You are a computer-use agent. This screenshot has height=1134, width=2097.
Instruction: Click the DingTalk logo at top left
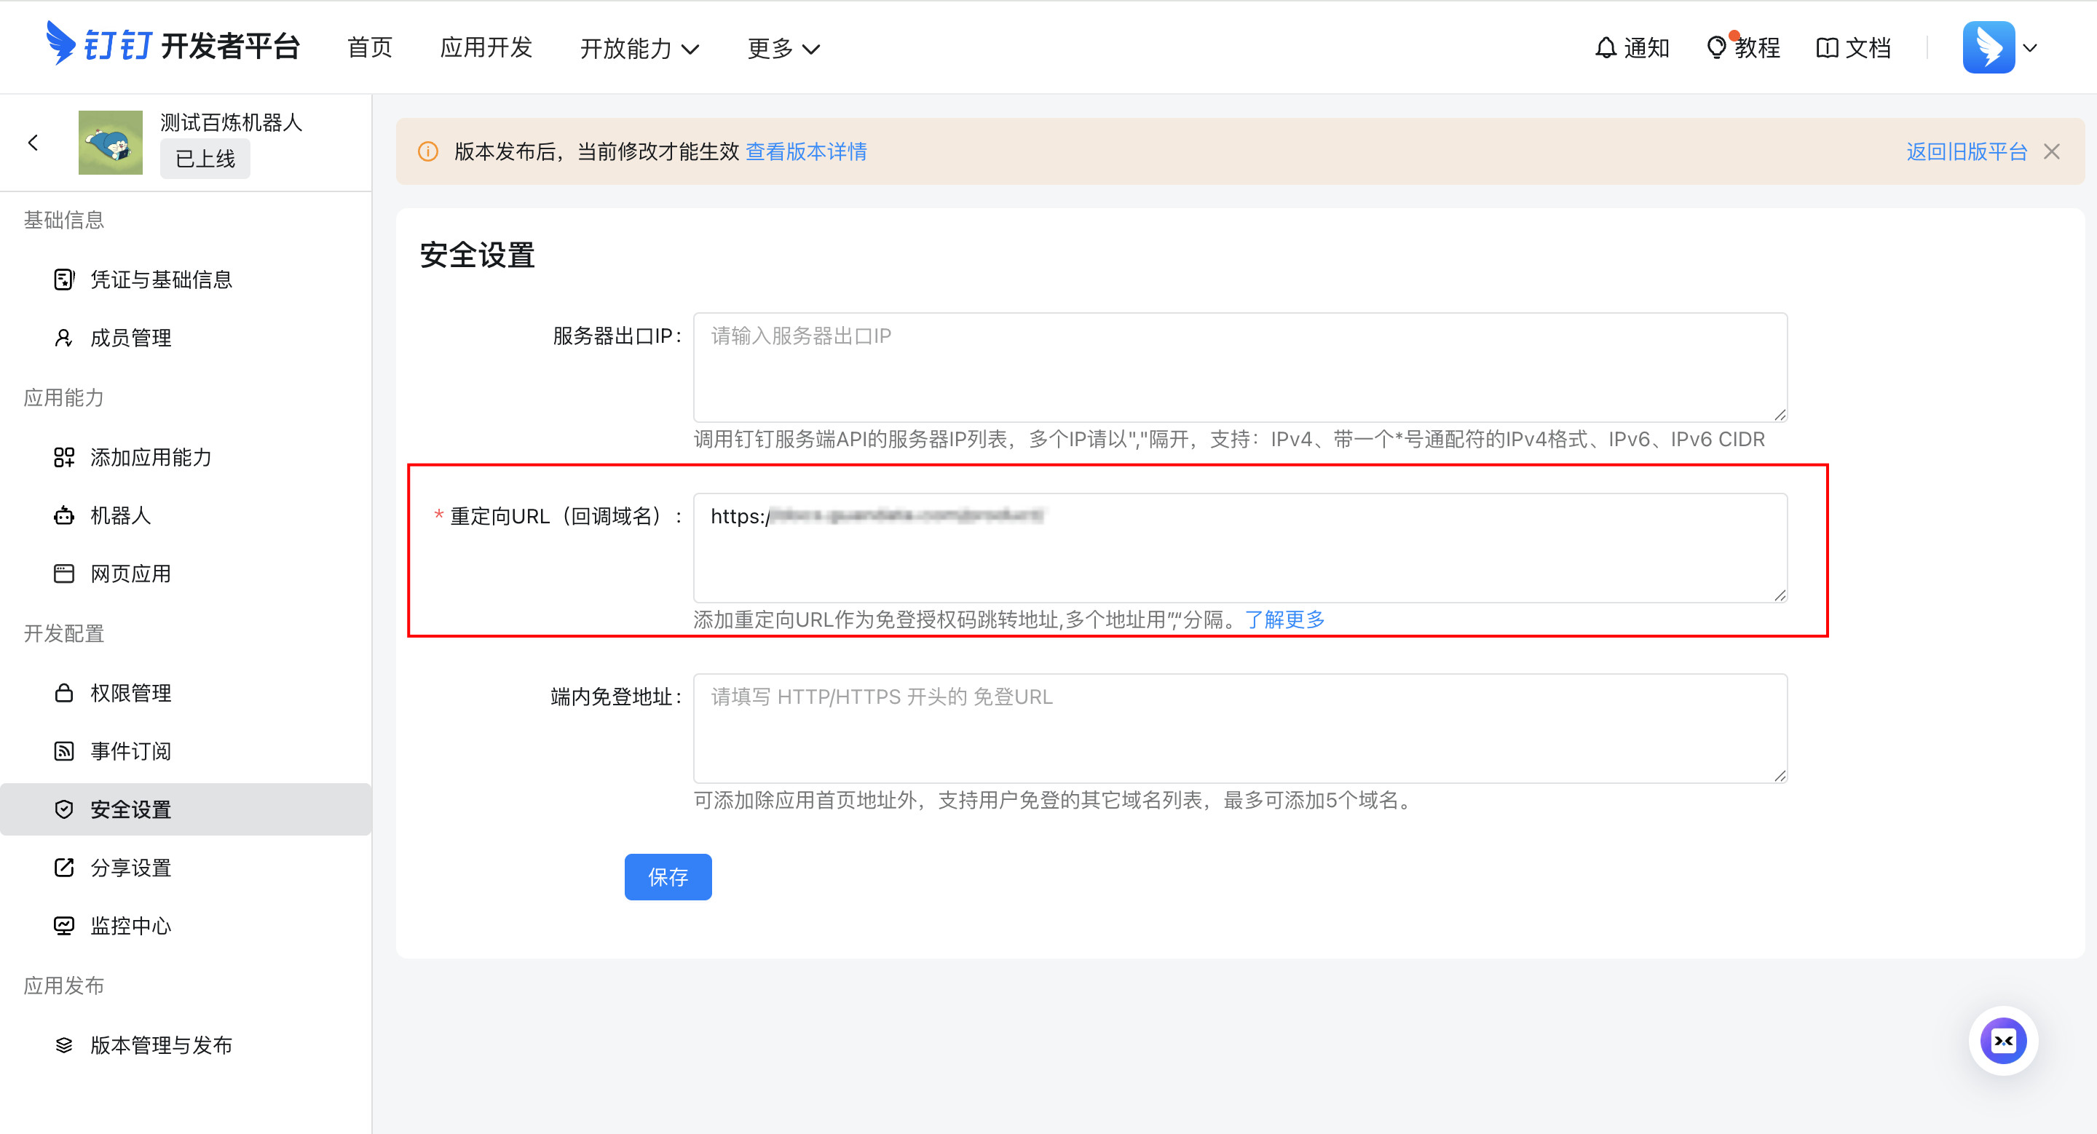coord(60,44)
